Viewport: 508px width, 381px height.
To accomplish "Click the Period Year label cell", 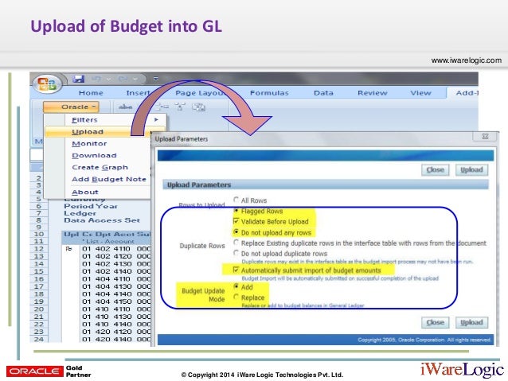I will (91, 206).
